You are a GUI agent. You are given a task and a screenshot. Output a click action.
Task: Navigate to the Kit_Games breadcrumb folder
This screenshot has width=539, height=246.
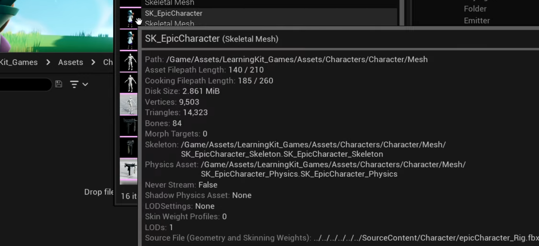click(x=19, y=62)
